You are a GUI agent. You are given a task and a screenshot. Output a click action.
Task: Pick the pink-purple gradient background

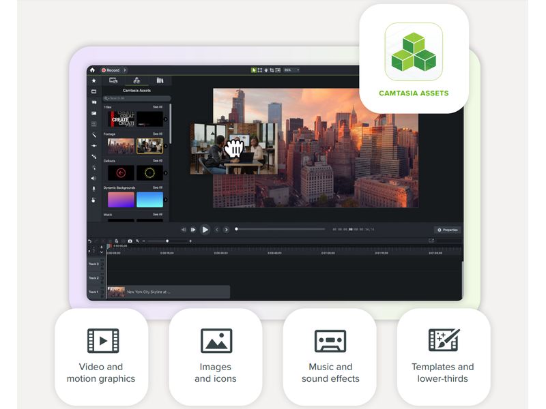[x=121, y=200]
